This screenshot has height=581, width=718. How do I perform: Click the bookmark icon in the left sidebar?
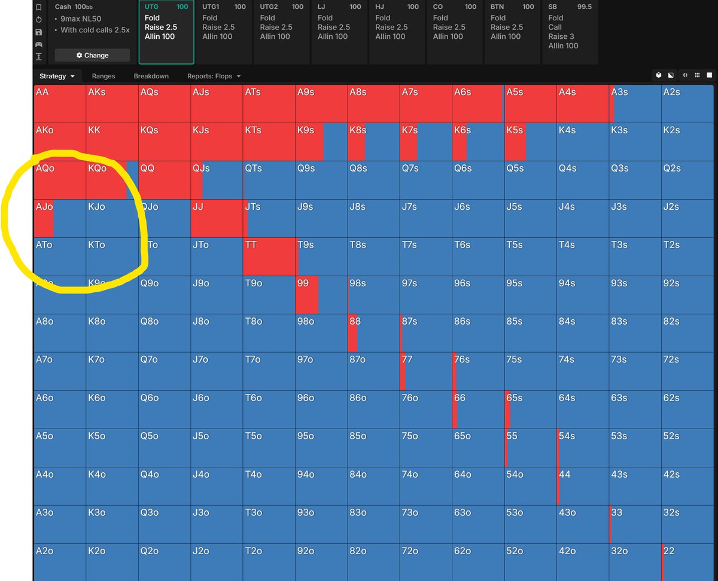[x=39, y=8]
